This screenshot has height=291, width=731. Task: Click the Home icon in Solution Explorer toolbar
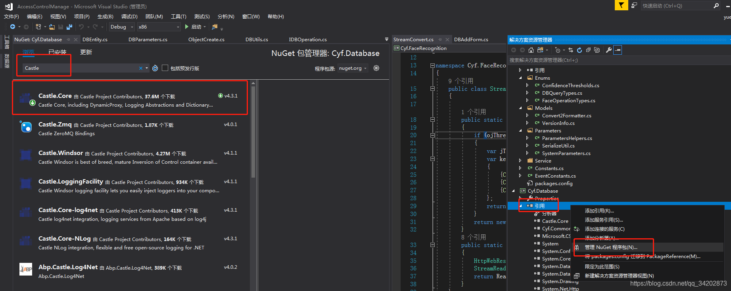531,50
